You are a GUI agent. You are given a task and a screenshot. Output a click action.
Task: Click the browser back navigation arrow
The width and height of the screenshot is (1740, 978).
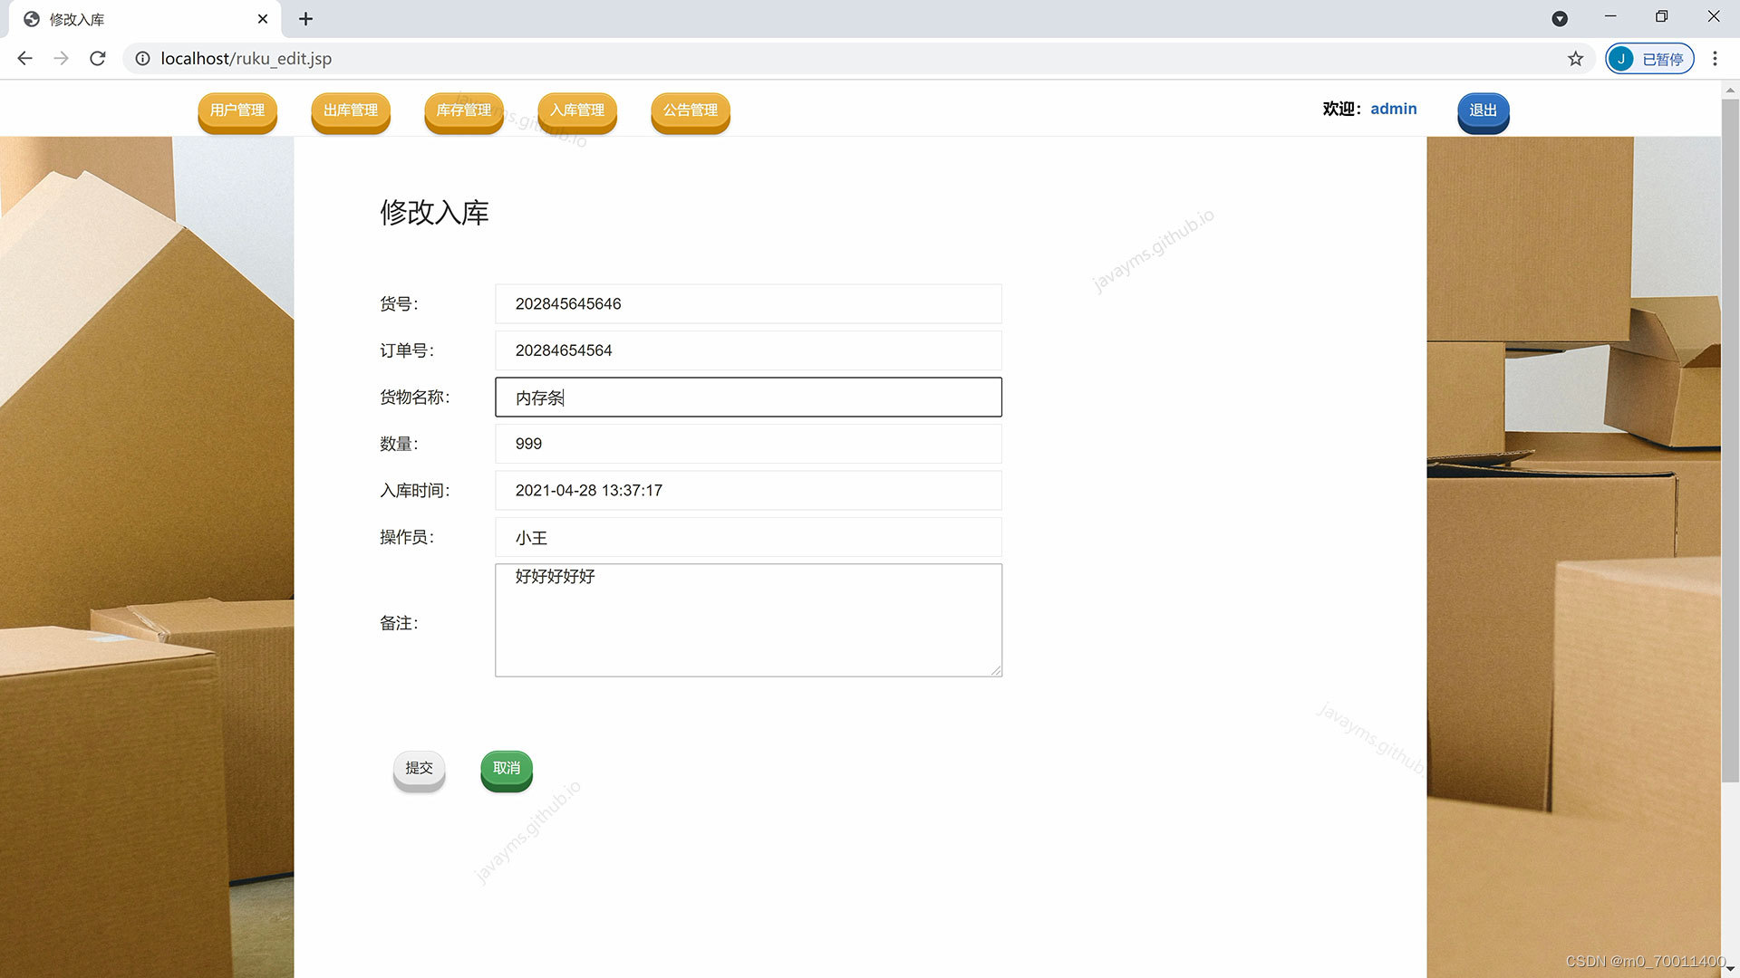[x=24, y=58]
